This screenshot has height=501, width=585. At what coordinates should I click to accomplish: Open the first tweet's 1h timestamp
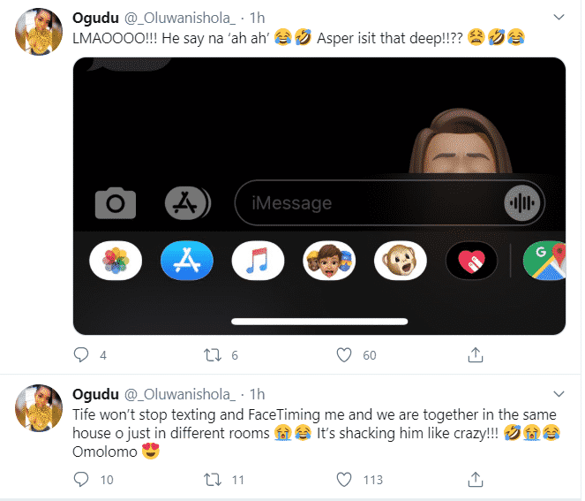pos(255,19)
